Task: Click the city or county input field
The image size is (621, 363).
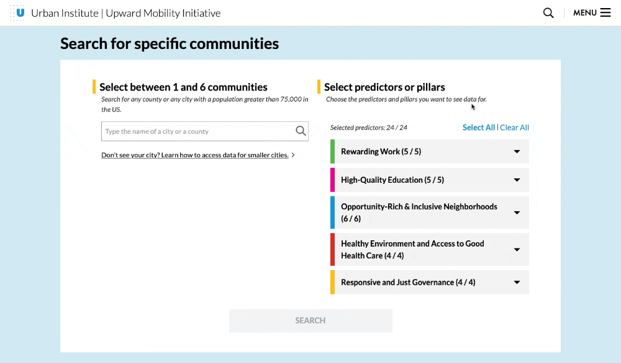Action: (197, 131)
